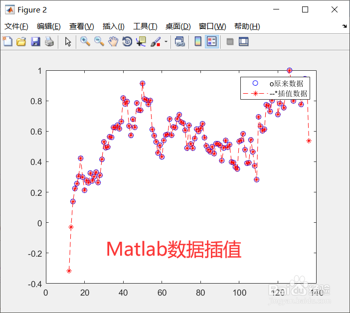Activate the Zoom Out magnifier tool

(x=99, y=42)
